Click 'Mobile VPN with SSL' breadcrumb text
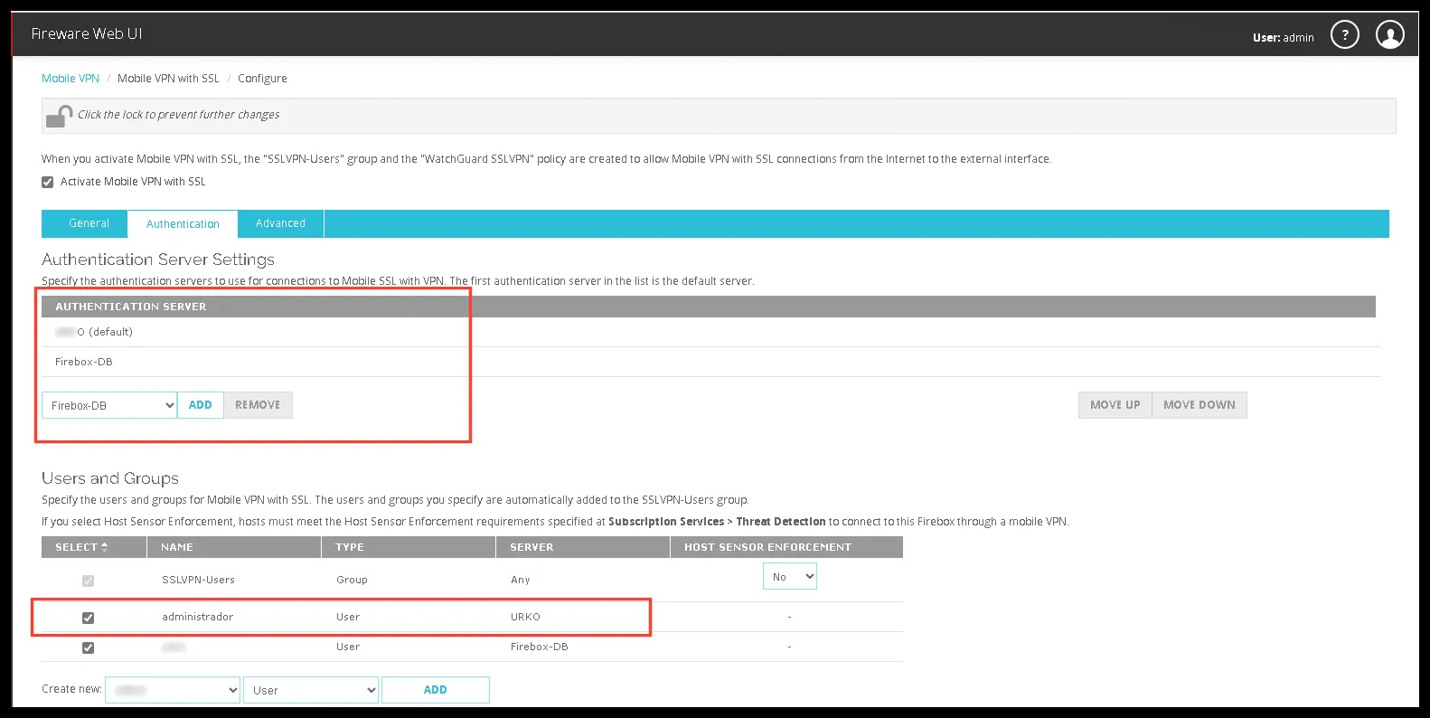 click(168, 79)
